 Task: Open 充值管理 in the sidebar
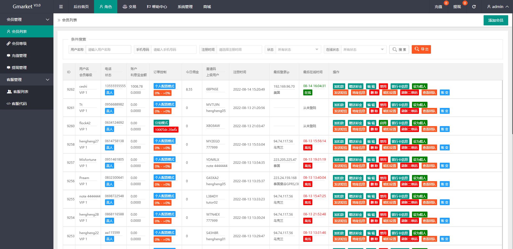(x=19, y=56)
